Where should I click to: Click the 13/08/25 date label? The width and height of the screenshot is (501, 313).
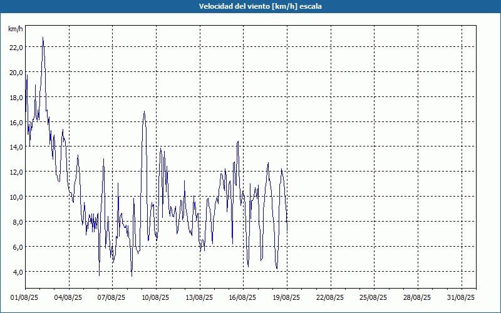coord(199,297)
